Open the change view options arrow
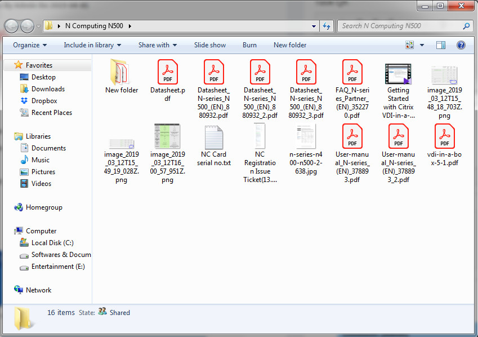 pyautogui.click(x=422, y=45)
